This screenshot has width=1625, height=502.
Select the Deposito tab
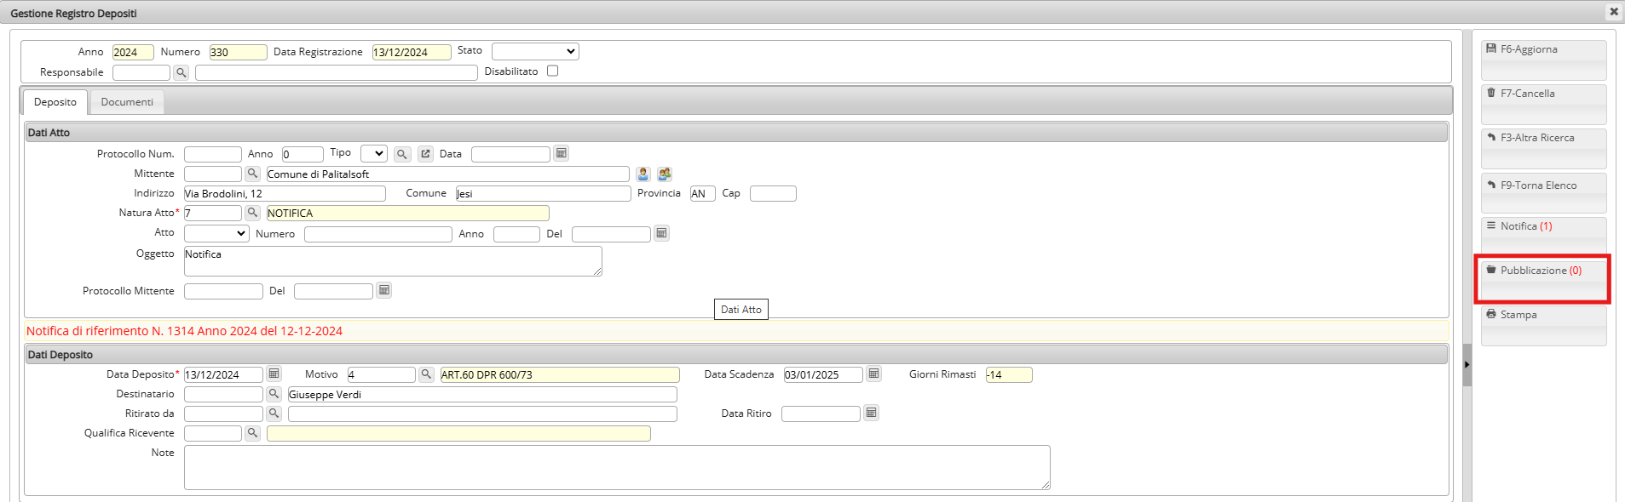tap(55, 102)
